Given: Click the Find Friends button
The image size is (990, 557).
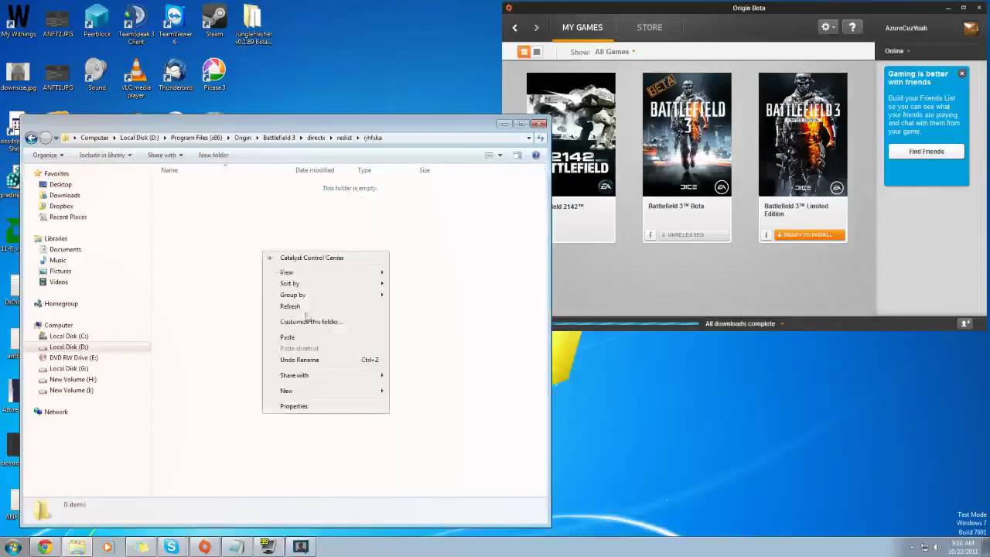Looking at the screenshot, I should click(x=927, y=152).
